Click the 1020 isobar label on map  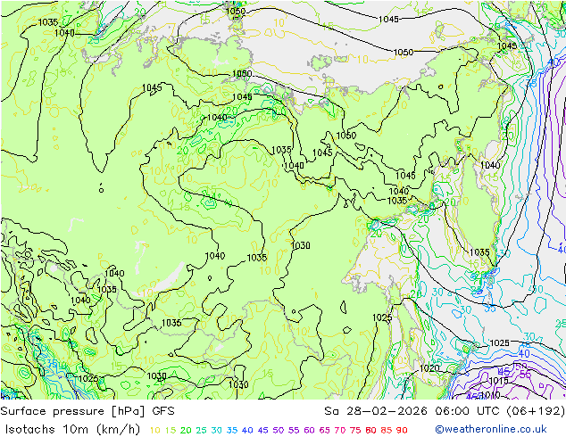coord(429,368)
